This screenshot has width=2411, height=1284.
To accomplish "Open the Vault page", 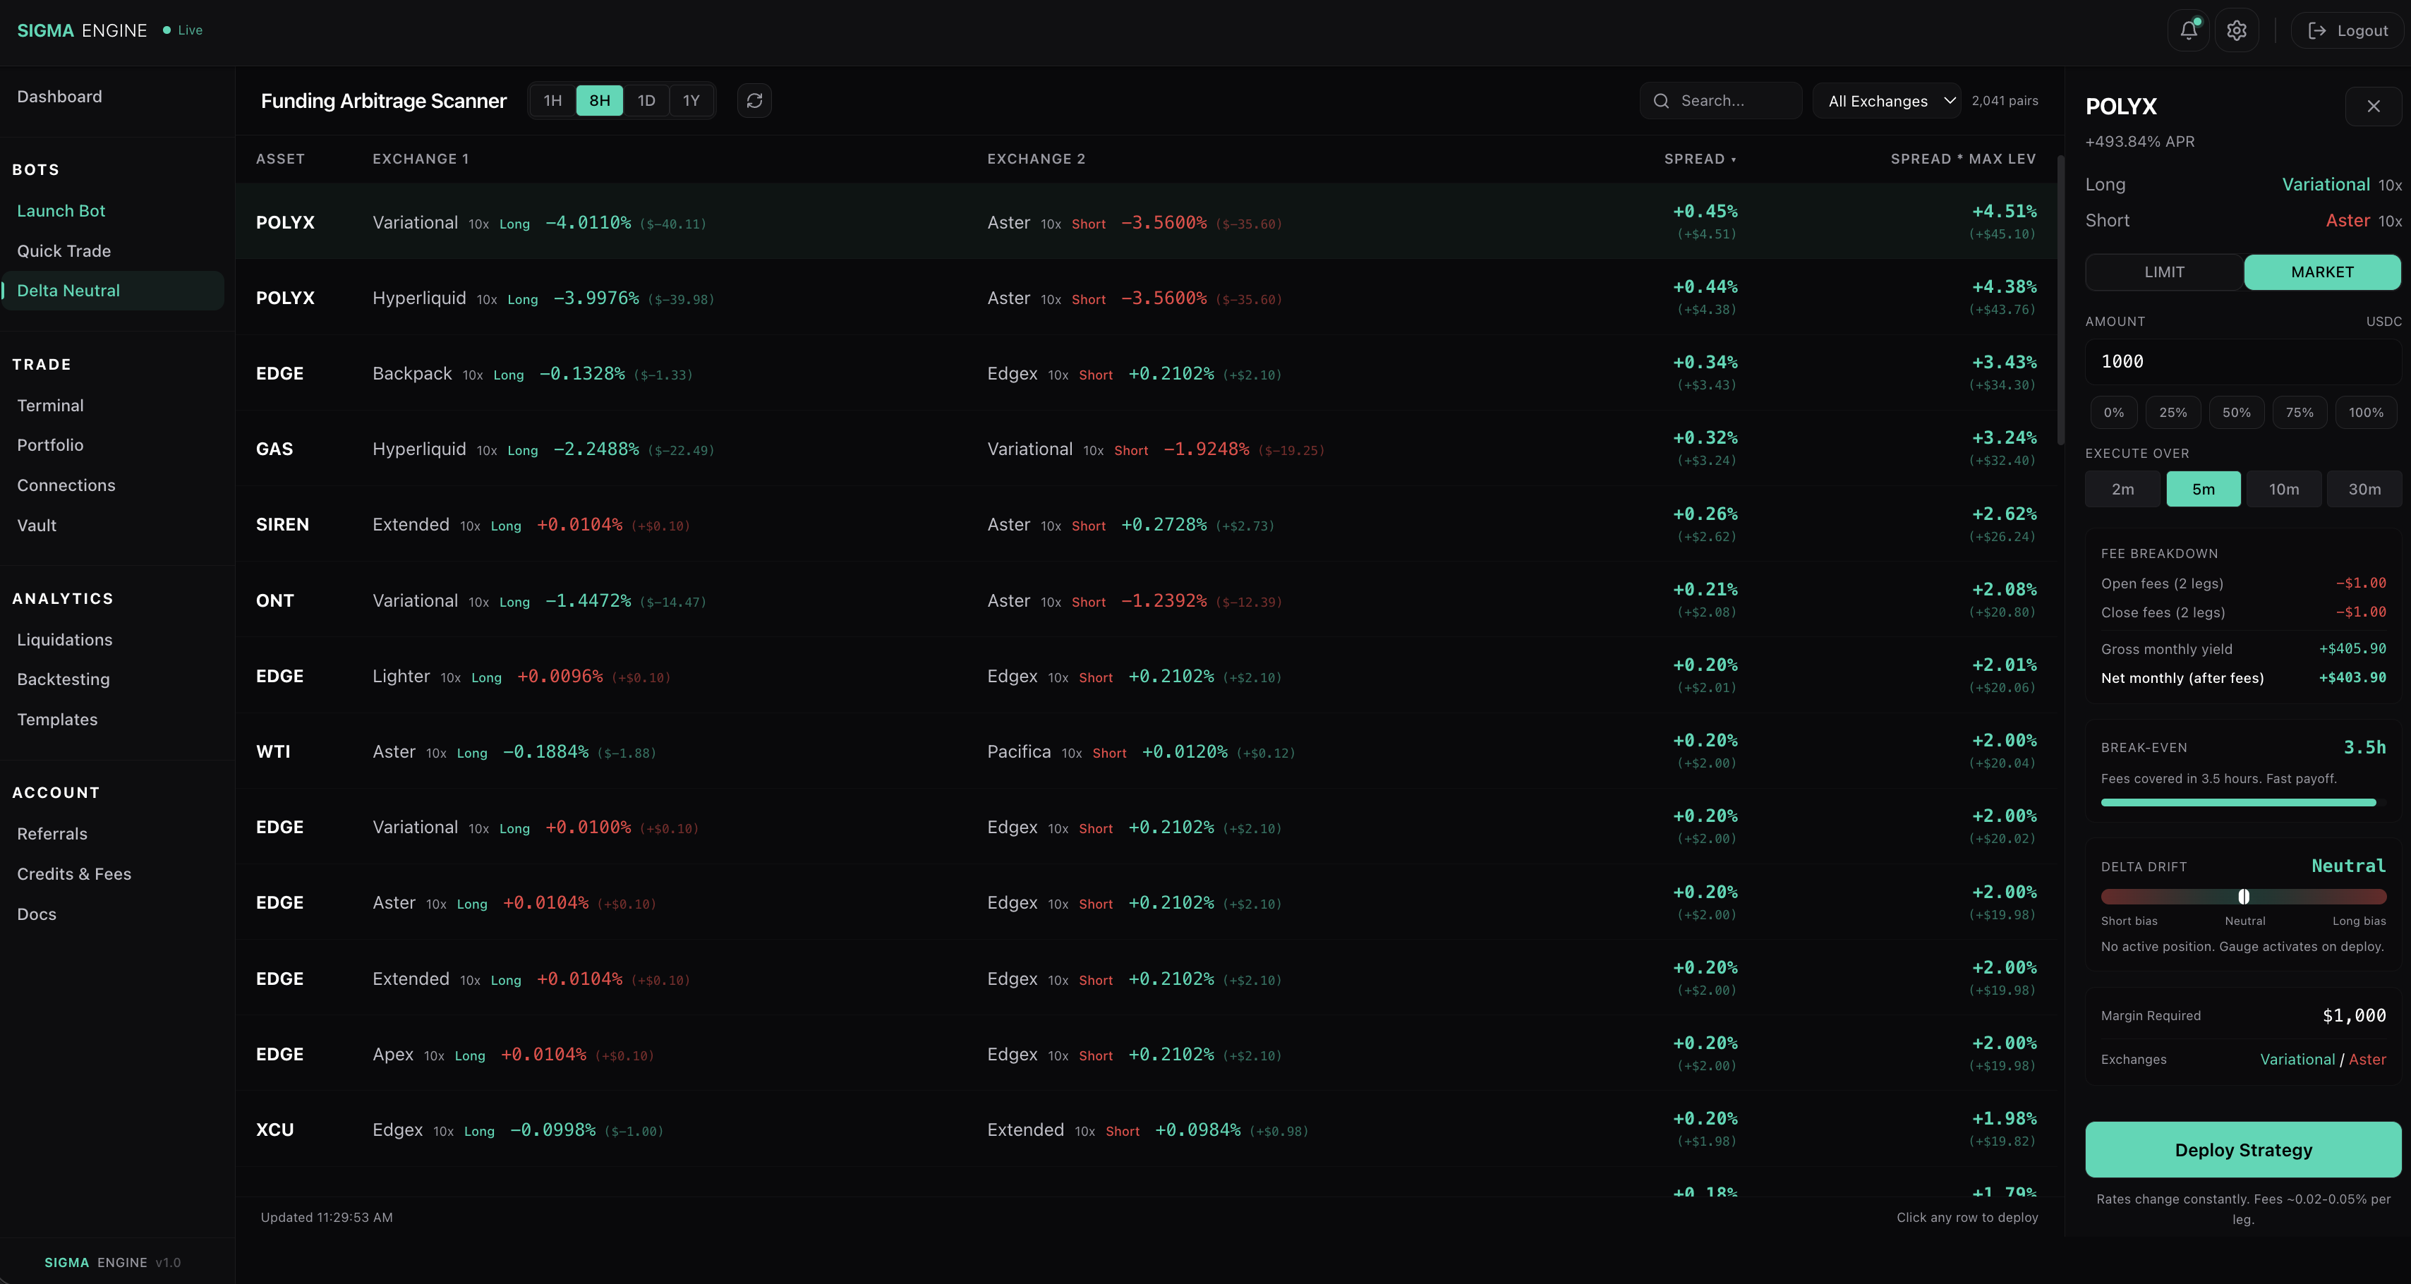I will coord(37,526).
